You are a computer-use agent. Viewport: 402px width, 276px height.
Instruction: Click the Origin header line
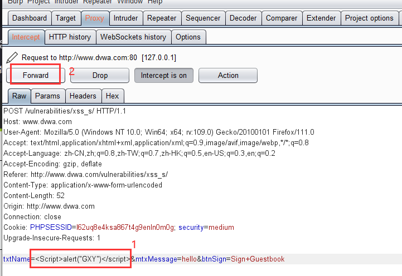point(49,206)
